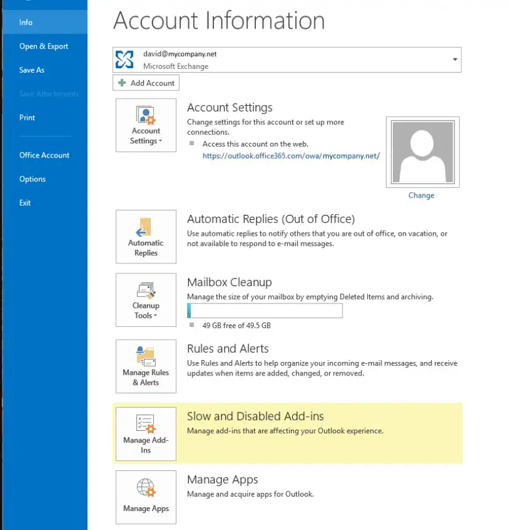Select the david@mycompany.net account box
The width and height of the screenshot is (508, 530).
tap(287, 60)
